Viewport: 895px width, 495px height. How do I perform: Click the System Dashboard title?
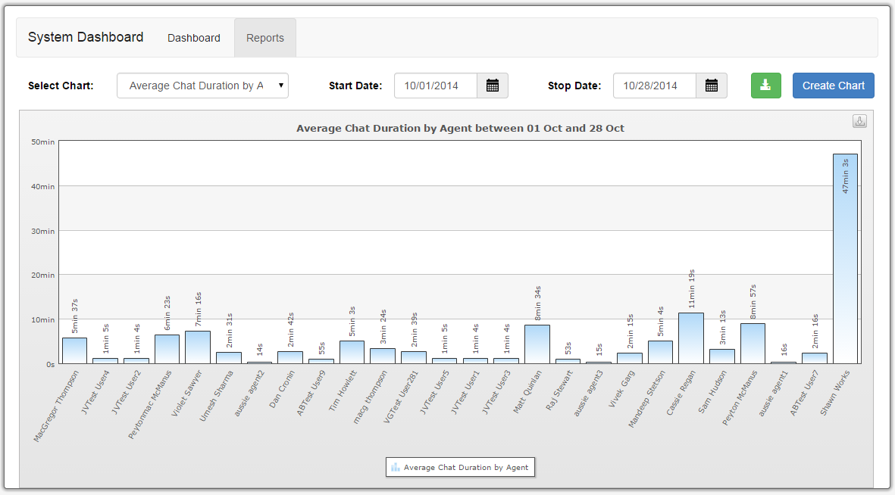click(x=86, y=37)
